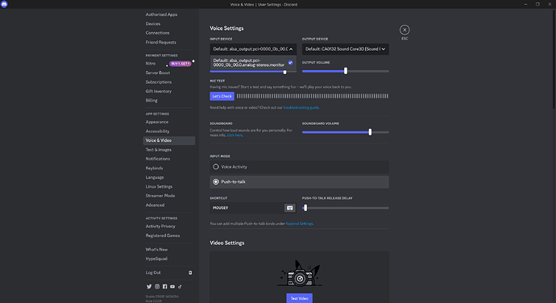The width and height of the screenshot is (556, 303).
Task: Open Registered Games page
Action: point(163,235)
